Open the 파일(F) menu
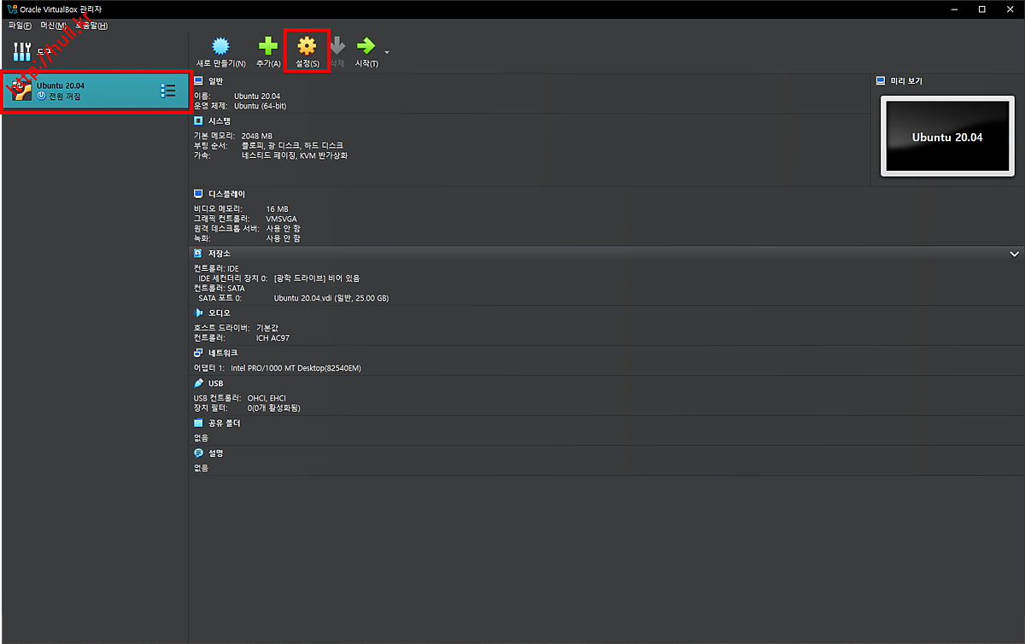Screen dimensions: 1025x644 (x=20, y=26)
